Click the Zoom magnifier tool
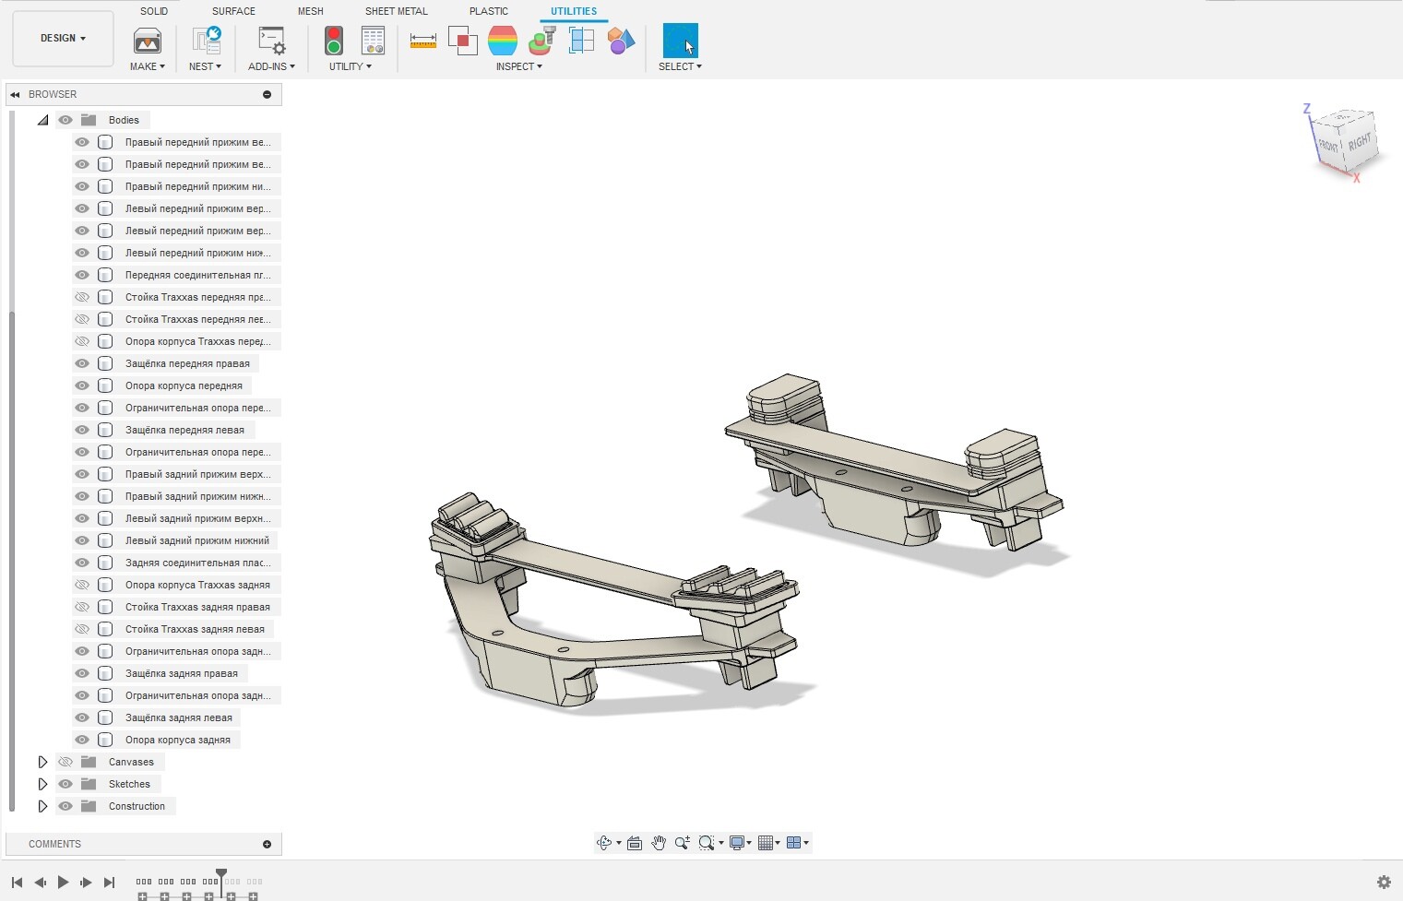Viewport: 1403px width, 901px height. coord(683,843)
